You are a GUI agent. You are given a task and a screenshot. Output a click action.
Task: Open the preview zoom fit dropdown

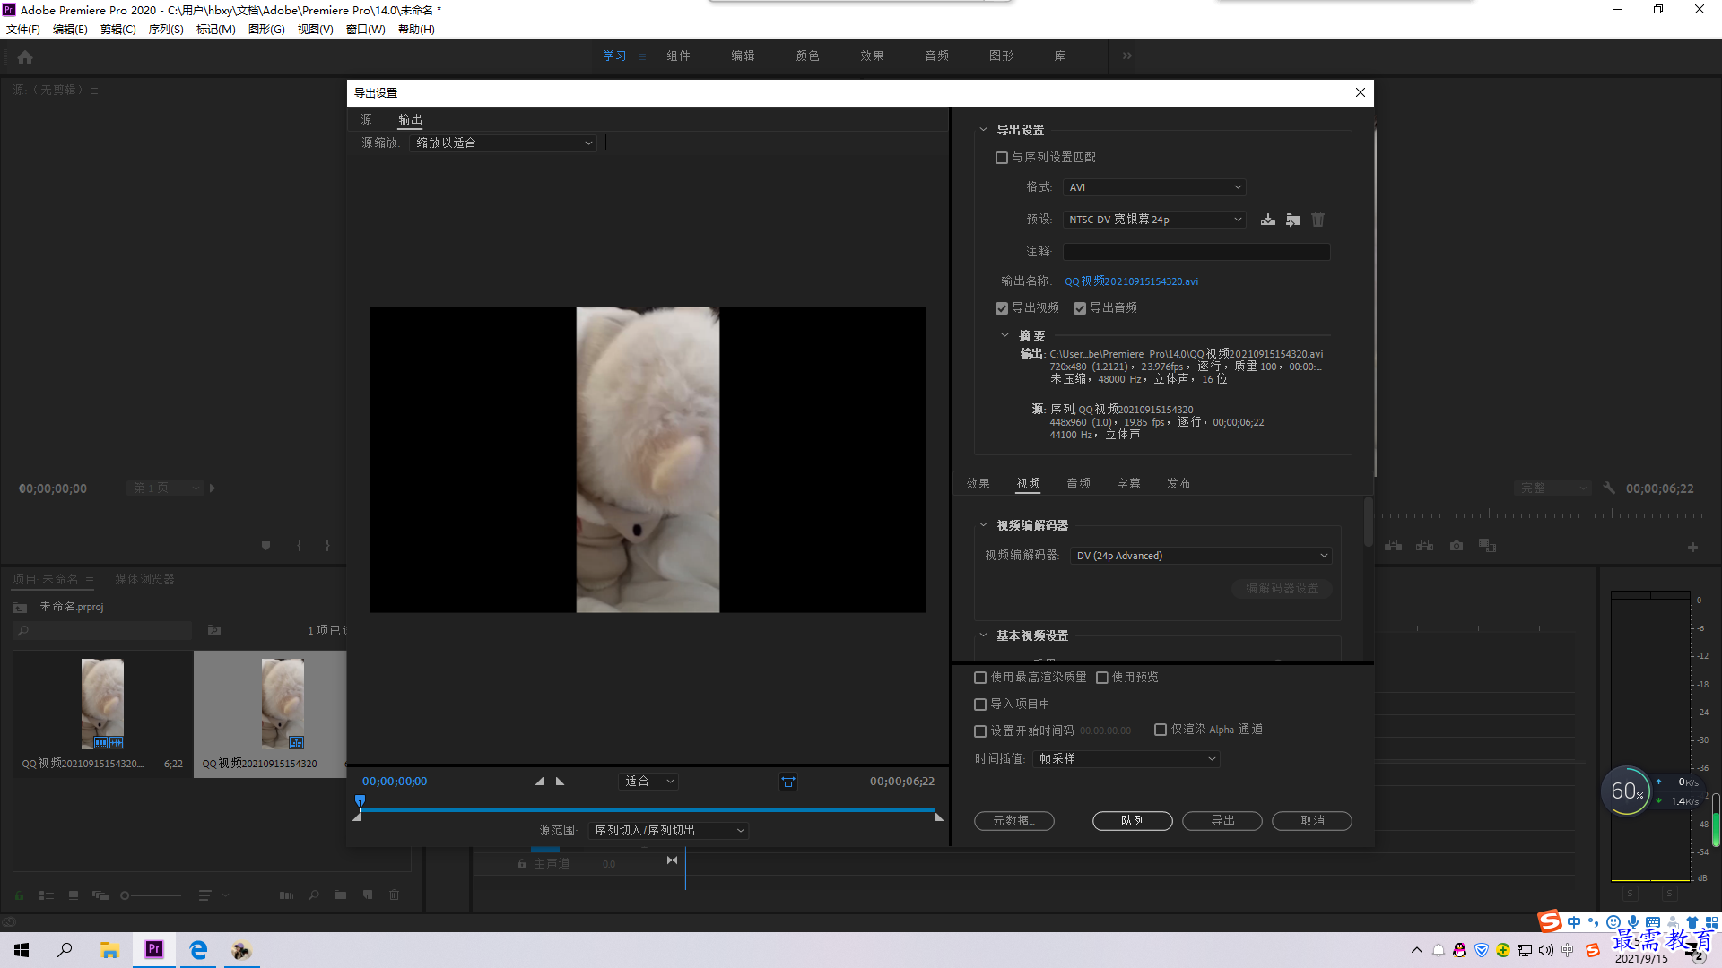click(648, 782)
